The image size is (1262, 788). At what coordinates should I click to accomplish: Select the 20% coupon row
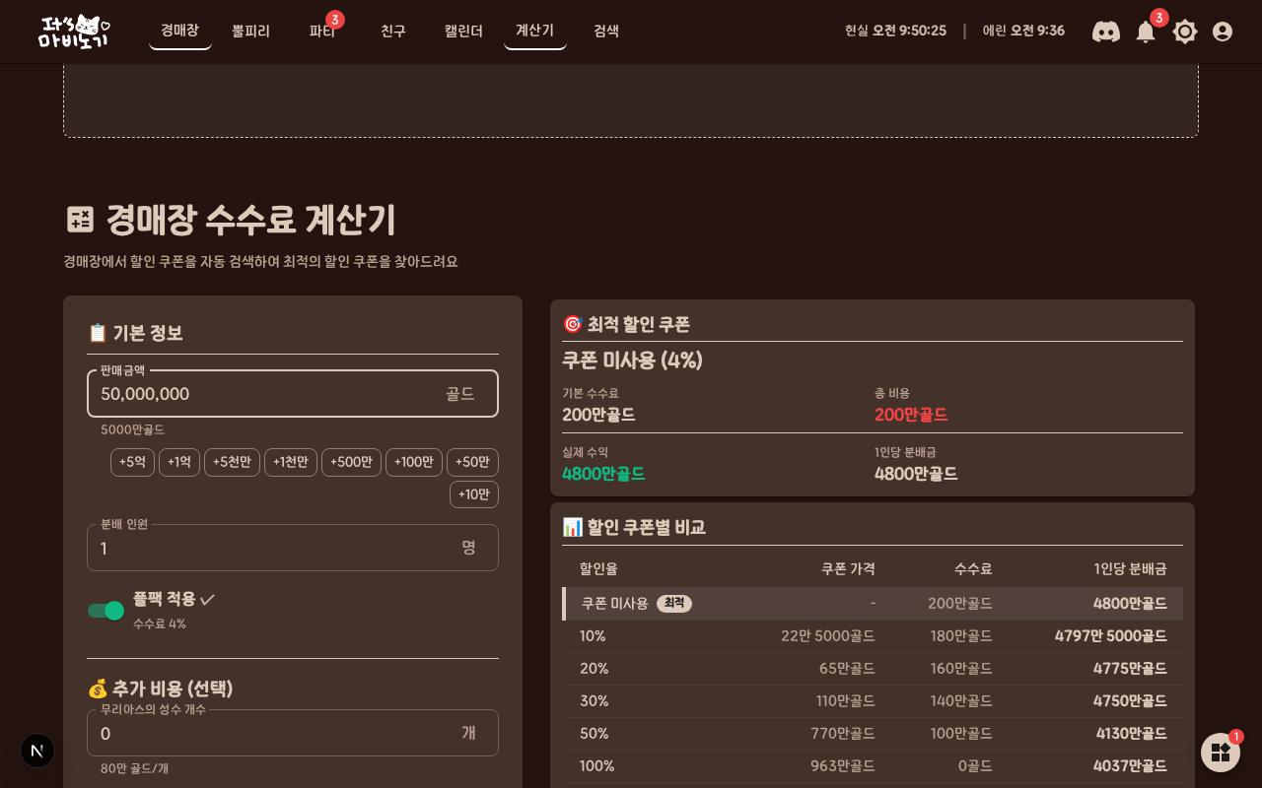(873, 669)
